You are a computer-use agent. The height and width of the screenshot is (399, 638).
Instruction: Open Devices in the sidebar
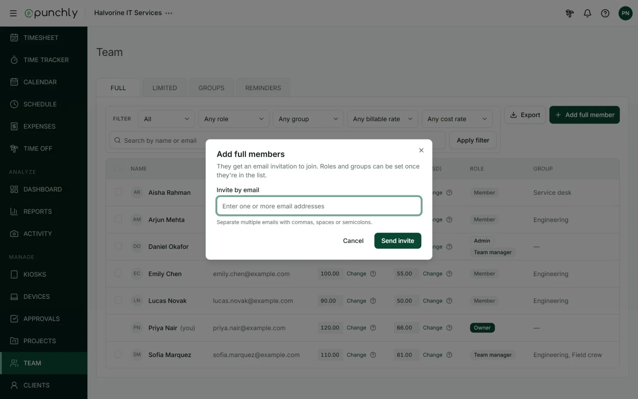click(x=44, y=296)
